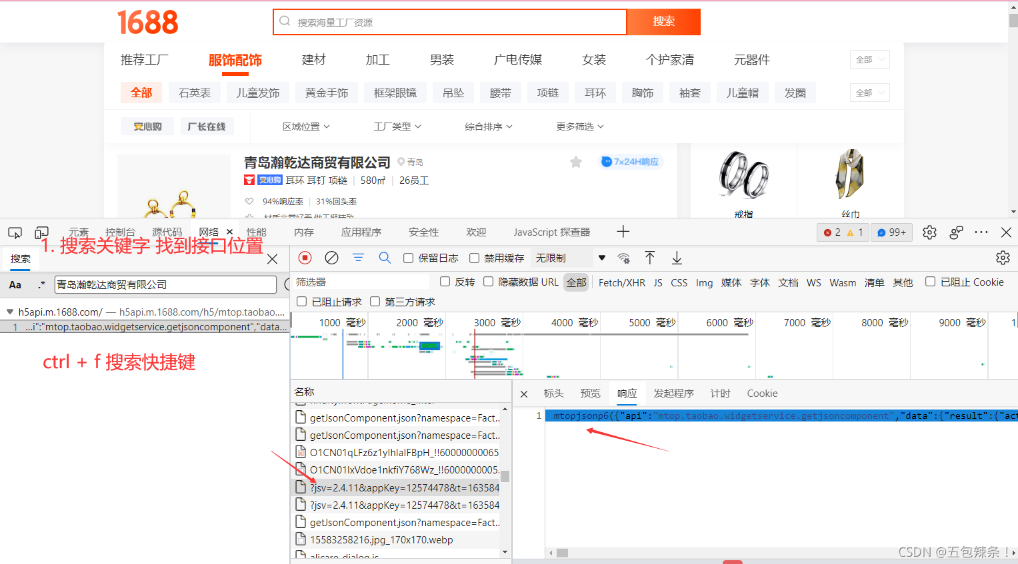Open the 应用程序 DevTools tab
Screen dimensions: 1018x564
[x=361, y=232]
